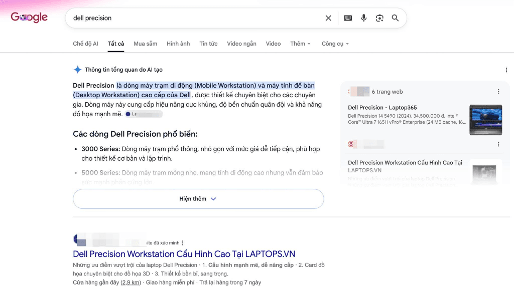Select the Tất cả tab
The image size is (514, 297).
[116, 44]
